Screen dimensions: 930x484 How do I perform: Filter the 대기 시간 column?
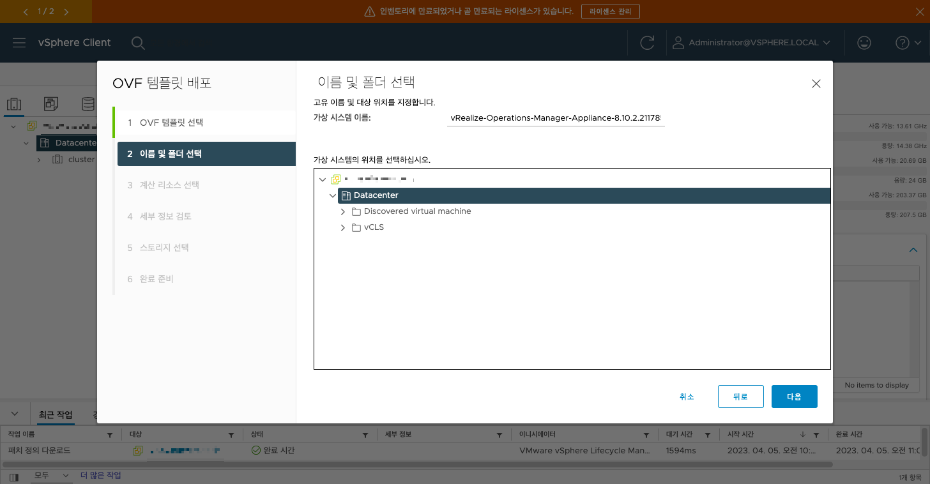[708, 435]
